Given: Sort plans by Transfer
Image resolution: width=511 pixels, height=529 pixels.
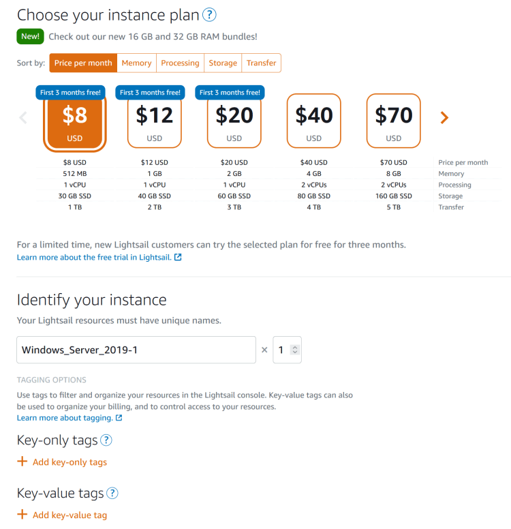Looking at the screenshot, I should 261,63.
